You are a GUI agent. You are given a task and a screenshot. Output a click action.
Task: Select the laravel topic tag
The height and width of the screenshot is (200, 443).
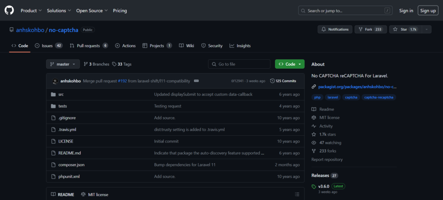click(x=332, y=97)
